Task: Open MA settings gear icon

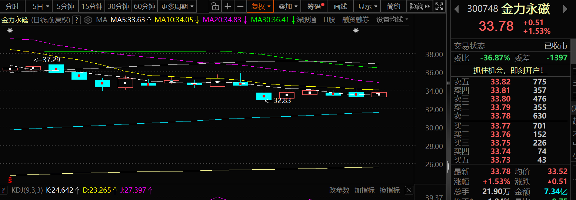Action: [88, 20]
